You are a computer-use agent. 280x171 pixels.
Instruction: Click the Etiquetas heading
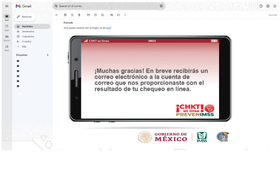click(x=22, y=55)
